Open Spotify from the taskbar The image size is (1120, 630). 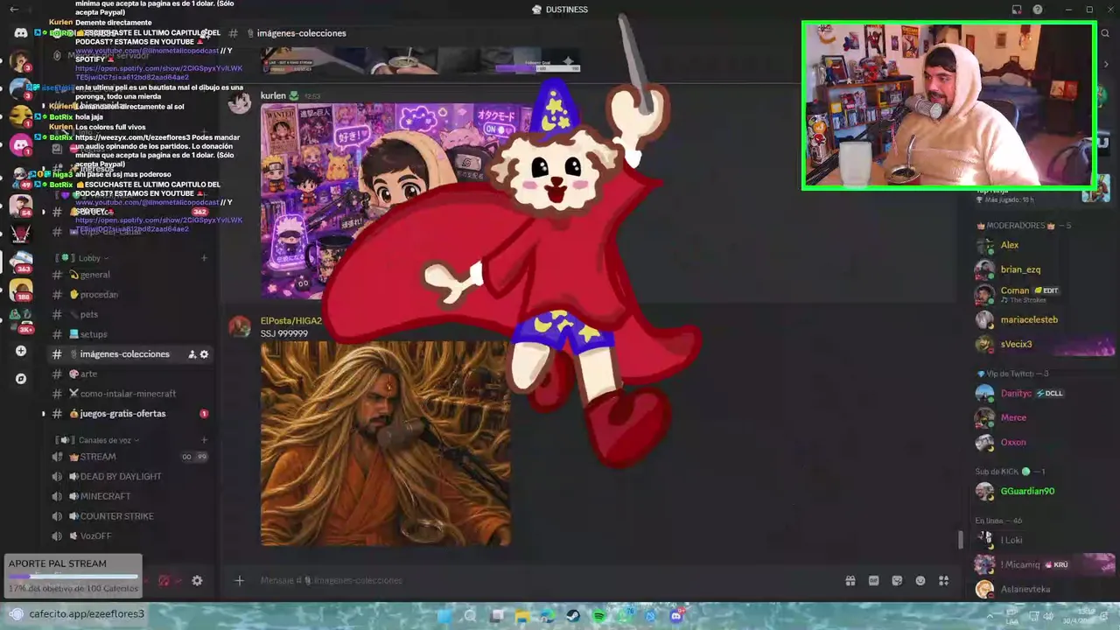coord(598,616)
